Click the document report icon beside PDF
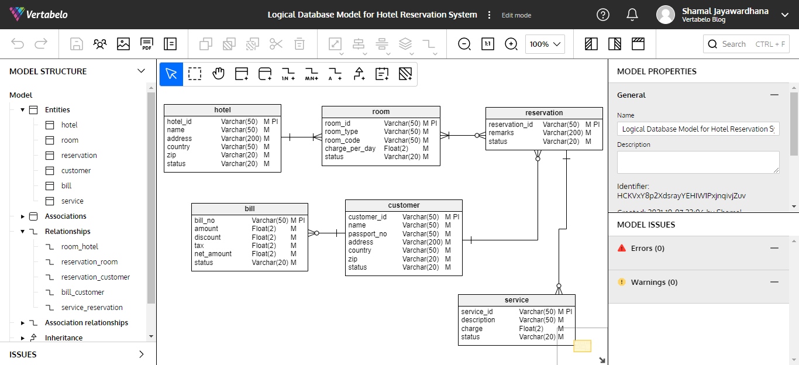Image resolution: width=799 pixels, height=365 pixels. (170, 44)
